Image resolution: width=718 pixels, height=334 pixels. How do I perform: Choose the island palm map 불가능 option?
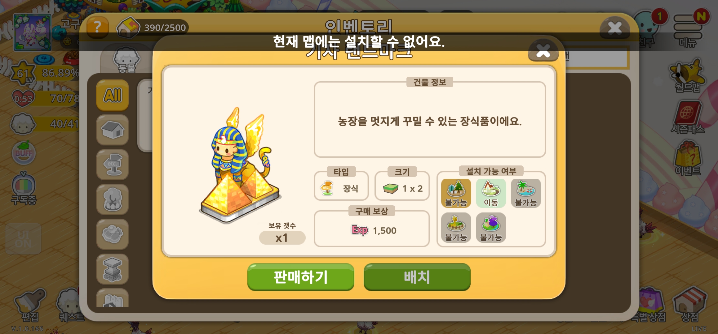coord(526,193)
